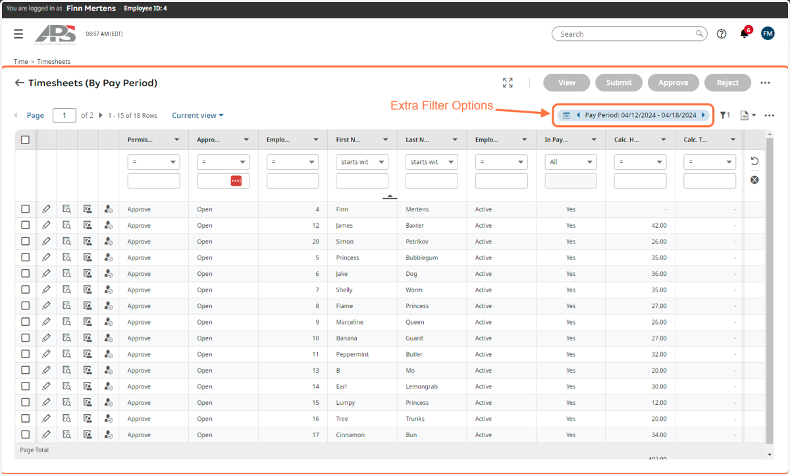This screenshot has width=790, height=476.
Task: Click the Employee ID column header
Action: click(292, 140)
